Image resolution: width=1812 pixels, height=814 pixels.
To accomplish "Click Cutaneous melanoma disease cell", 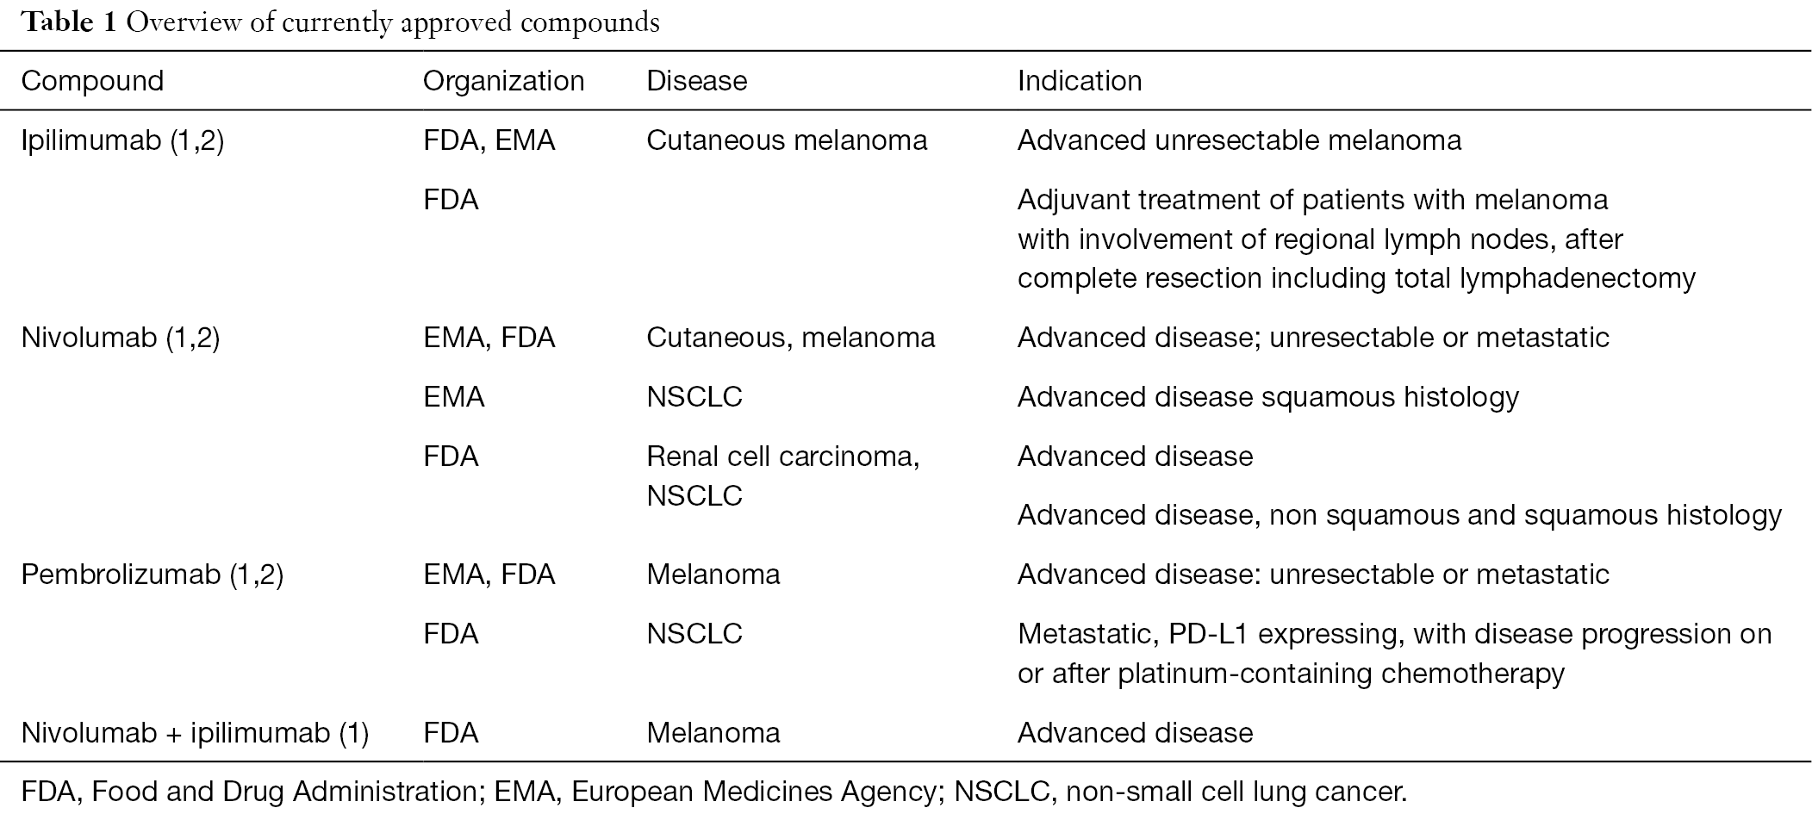I will (x=787, y=140).
